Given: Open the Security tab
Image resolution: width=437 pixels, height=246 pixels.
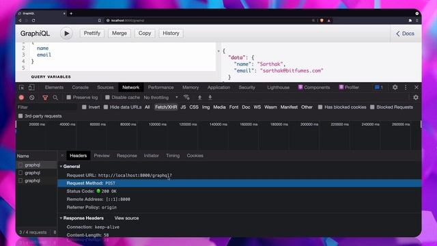Looking at the screenshot, I should pos(246,87).
